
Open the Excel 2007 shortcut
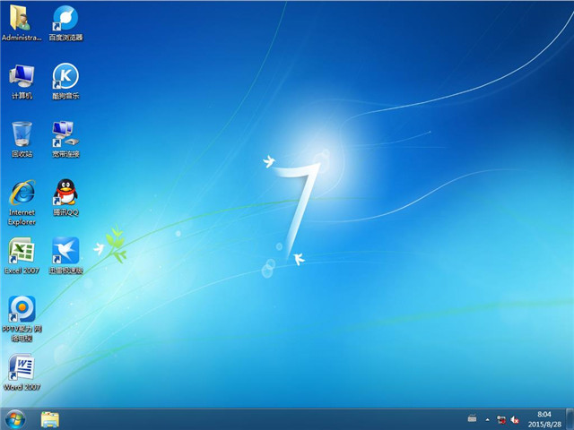click(x=22, y=255)
